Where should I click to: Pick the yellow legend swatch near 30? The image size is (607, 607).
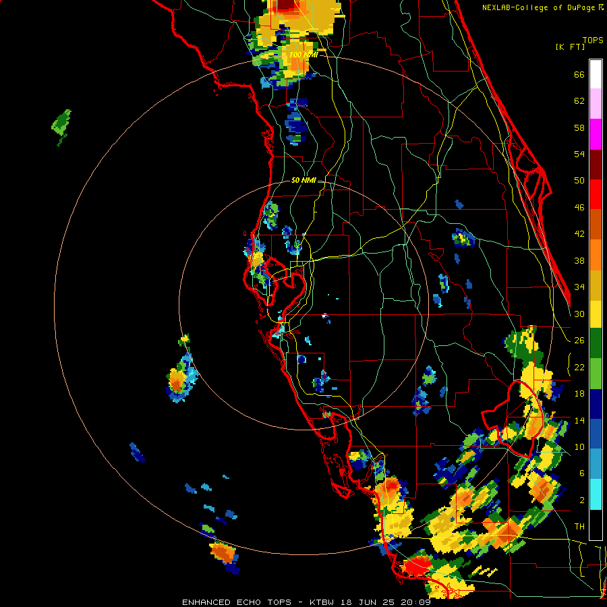(x=596, y=314)
